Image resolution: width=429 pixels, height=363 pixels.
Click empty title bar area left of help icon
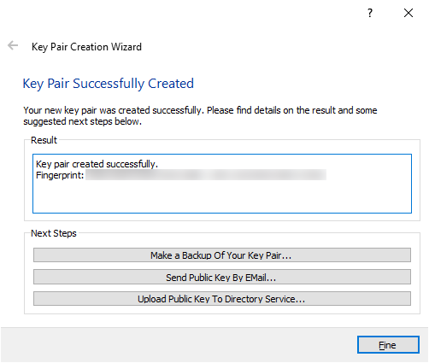click(182, 13)
